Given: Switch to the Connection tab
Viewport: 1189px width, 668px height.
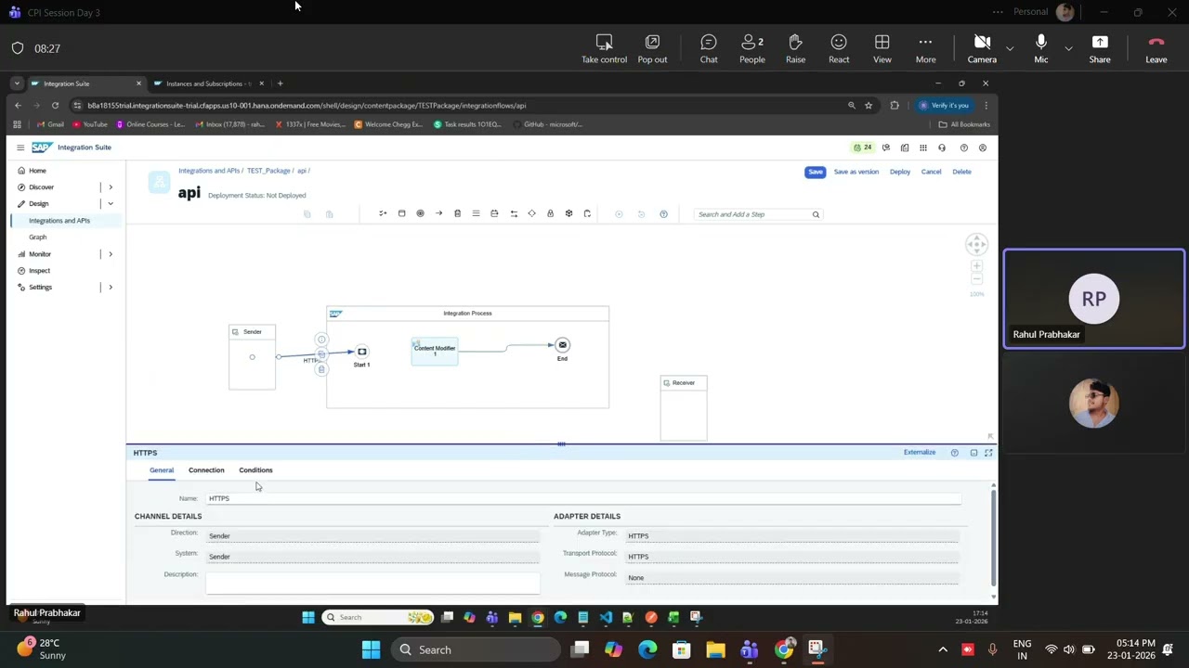Looking at the screenshot, I should click(x=206, y=470).
